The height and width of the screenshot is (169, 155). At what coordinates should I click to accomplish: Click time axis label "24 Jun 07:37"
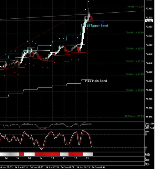(37, 167)
